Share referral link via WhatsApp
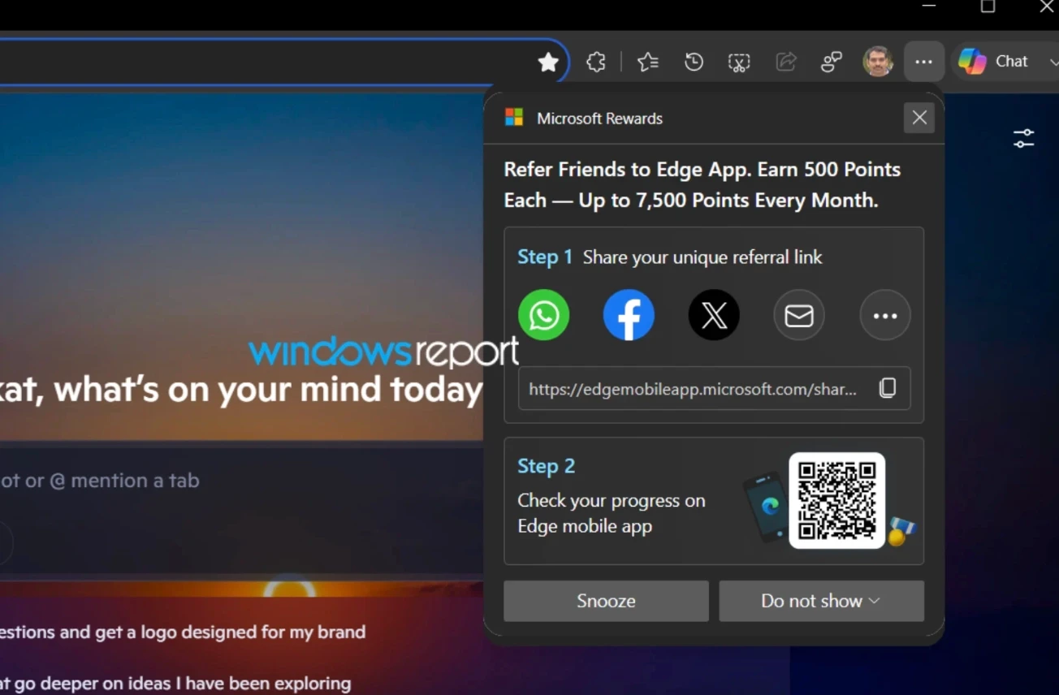Viewport: 1059px width, 695px height. (x=544, y=315)
